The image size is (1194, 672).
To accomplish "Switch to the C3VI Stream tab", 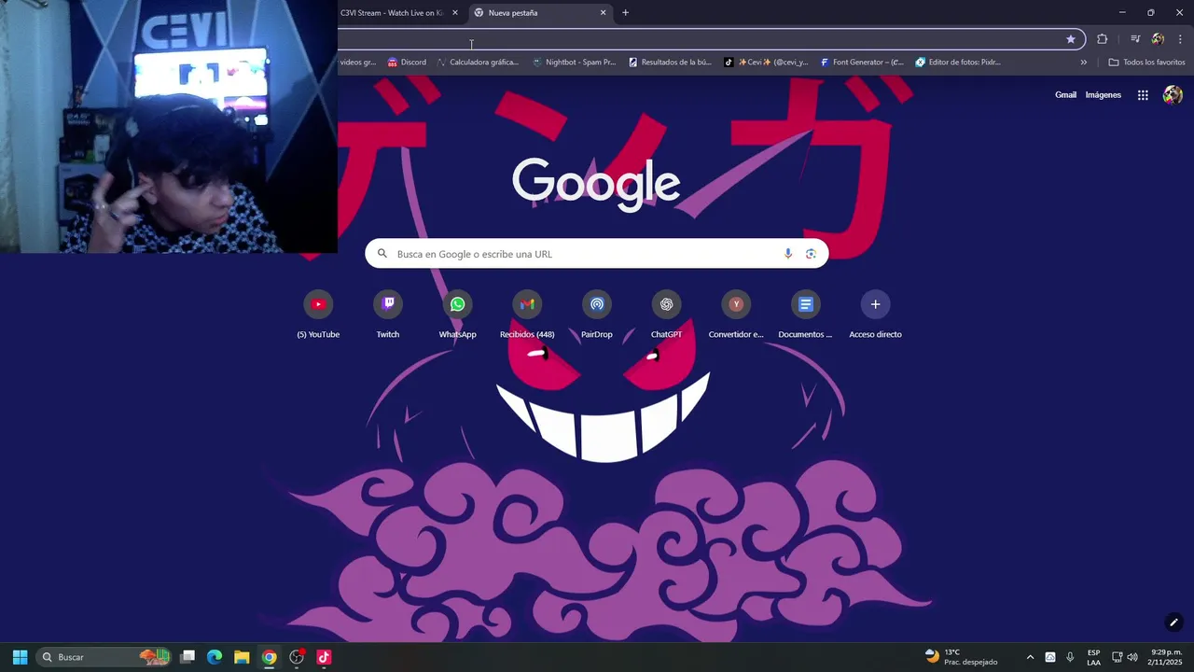I will [x=392, y=13].
